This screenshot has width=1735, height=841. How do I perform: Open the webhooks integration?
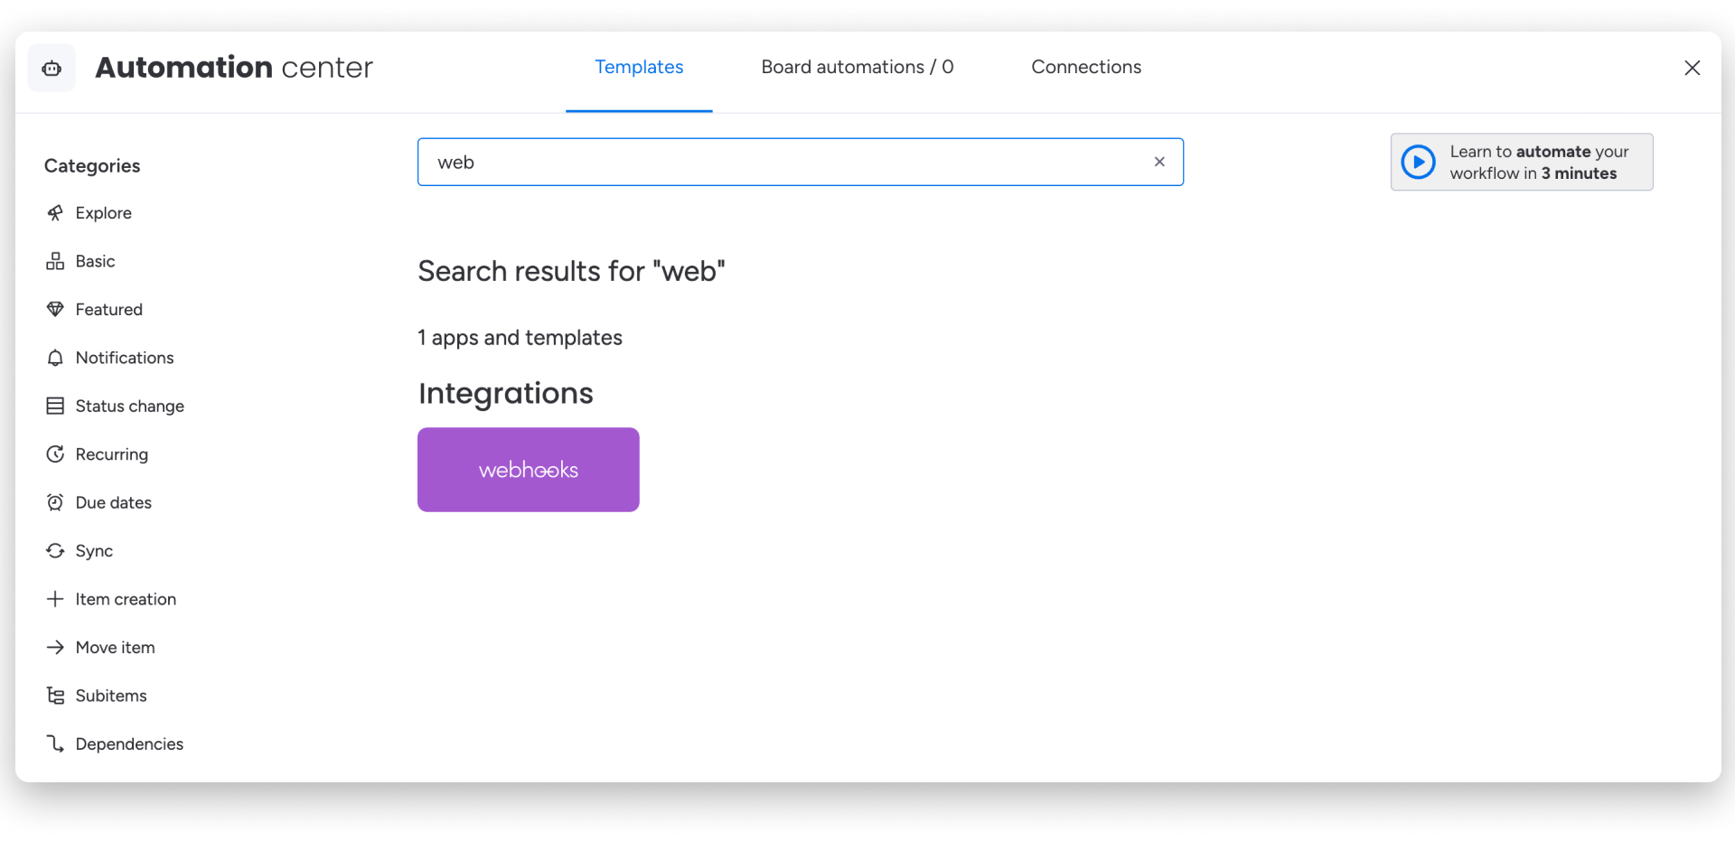[528, 469]
